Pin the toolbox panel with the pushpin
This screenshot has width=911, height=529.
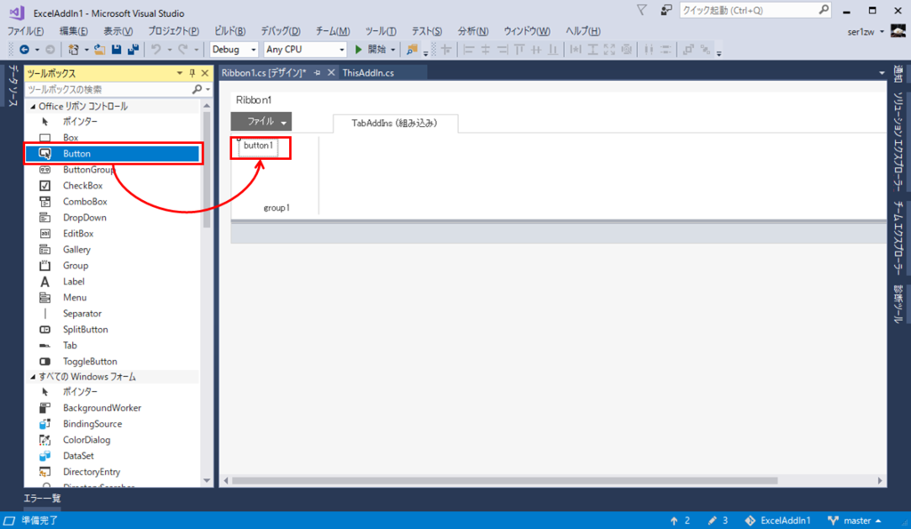point(192,73)
